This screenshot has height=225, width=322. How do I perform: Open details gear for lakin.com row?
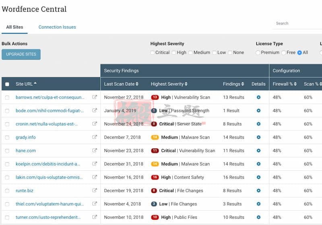pos(258,177)
